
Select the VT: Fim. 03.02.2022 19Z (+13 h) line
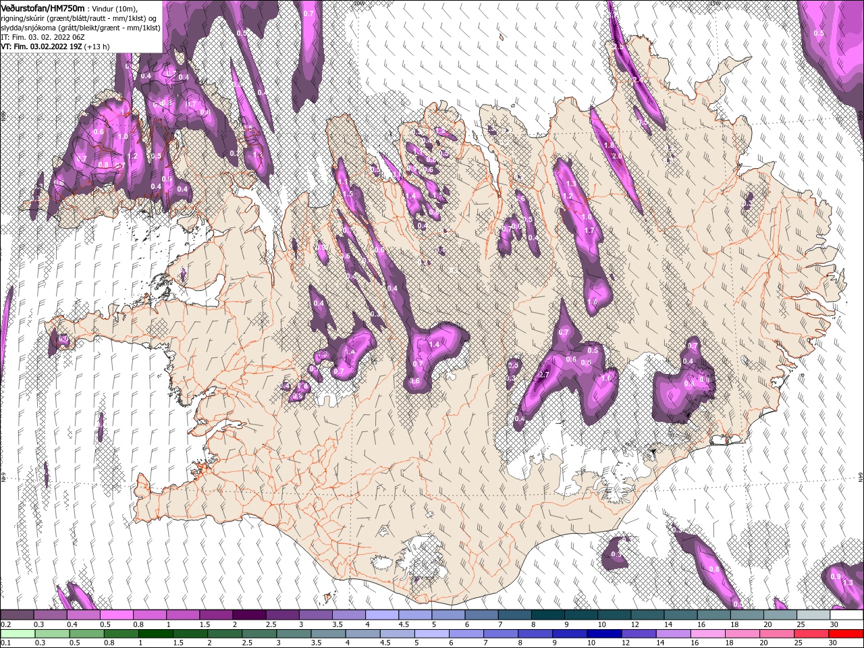(55, 47)
